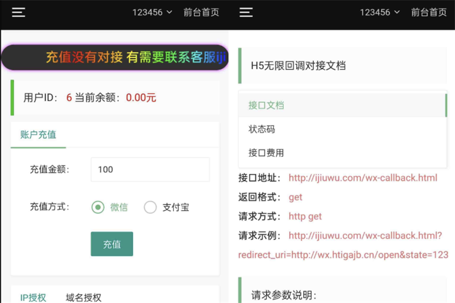455x303 pixels.
Task: Switch to the 域名授权 tab
Action: pyautogui.click(x=84, y=297)
